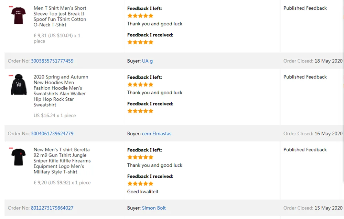The height and width of the screenshot is (219, 344).
Task: Click received star rating above Goed kwaliteit
Action: (140, 184)
